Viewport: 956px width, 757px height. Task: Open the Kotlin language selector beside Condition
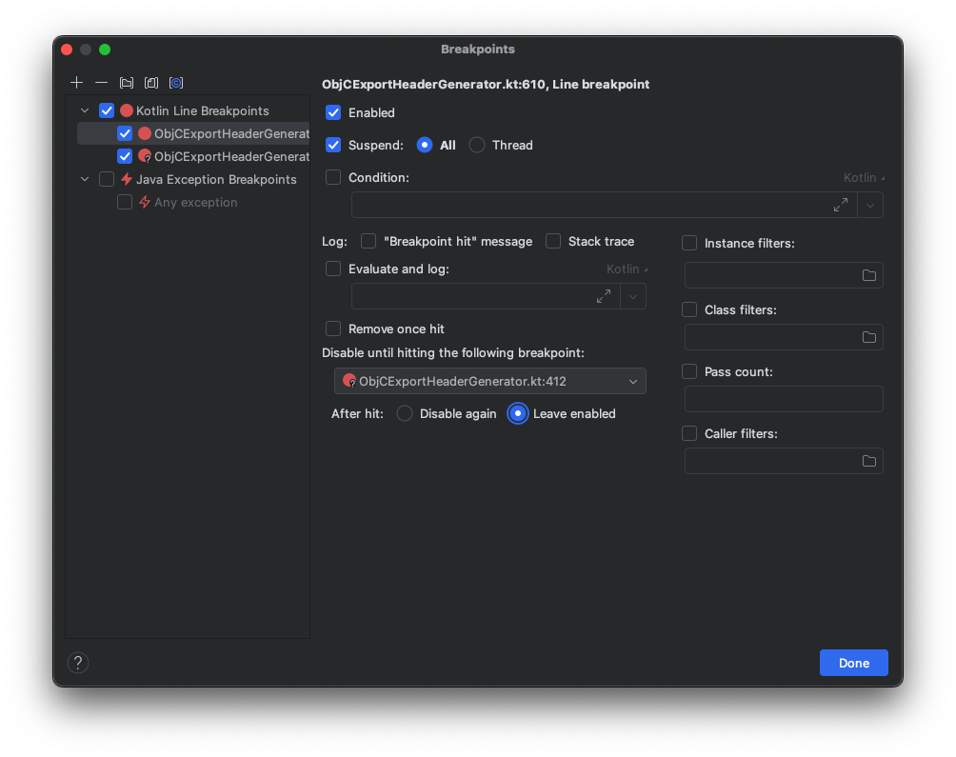pos(861,177)
